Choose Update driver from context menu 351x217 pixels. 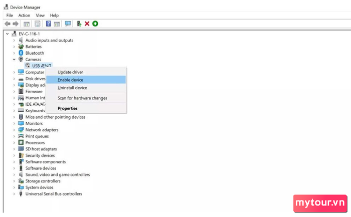pos(86,72)
